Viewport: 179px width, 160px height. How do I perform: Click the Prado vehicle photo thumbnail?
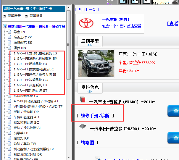click(96, 64)
